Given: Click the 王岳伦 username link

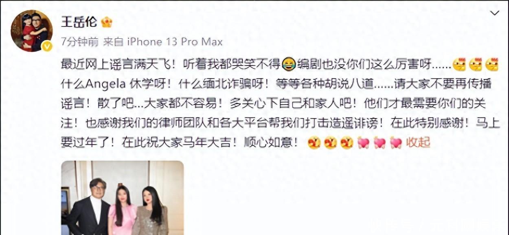Looking at the screenshot, I should (x=79, y=21).
